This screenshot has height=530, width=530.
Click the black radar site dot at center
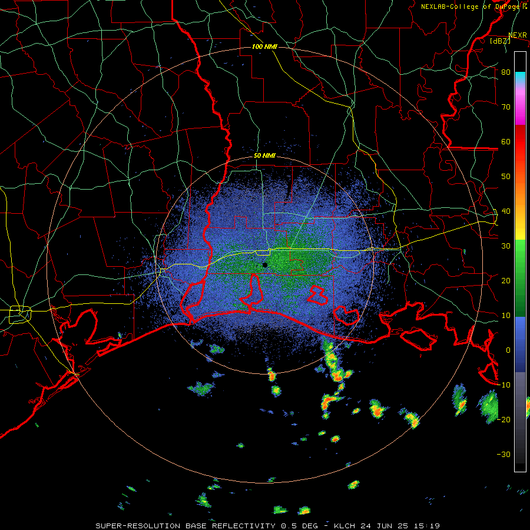tap(265, 265)
